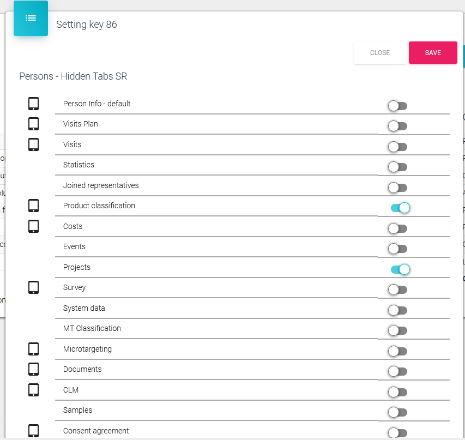Toggle the Statistics switch on

pos(397,167)
